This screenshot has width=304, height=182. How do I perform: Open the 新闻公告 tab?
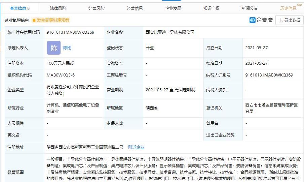point(250,8)
